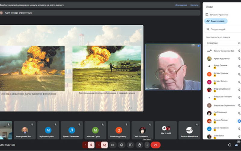The height and width of the screenshot is (151, 241).
Task: Click the 'Додати людей' button
Action: pos(216,21)
